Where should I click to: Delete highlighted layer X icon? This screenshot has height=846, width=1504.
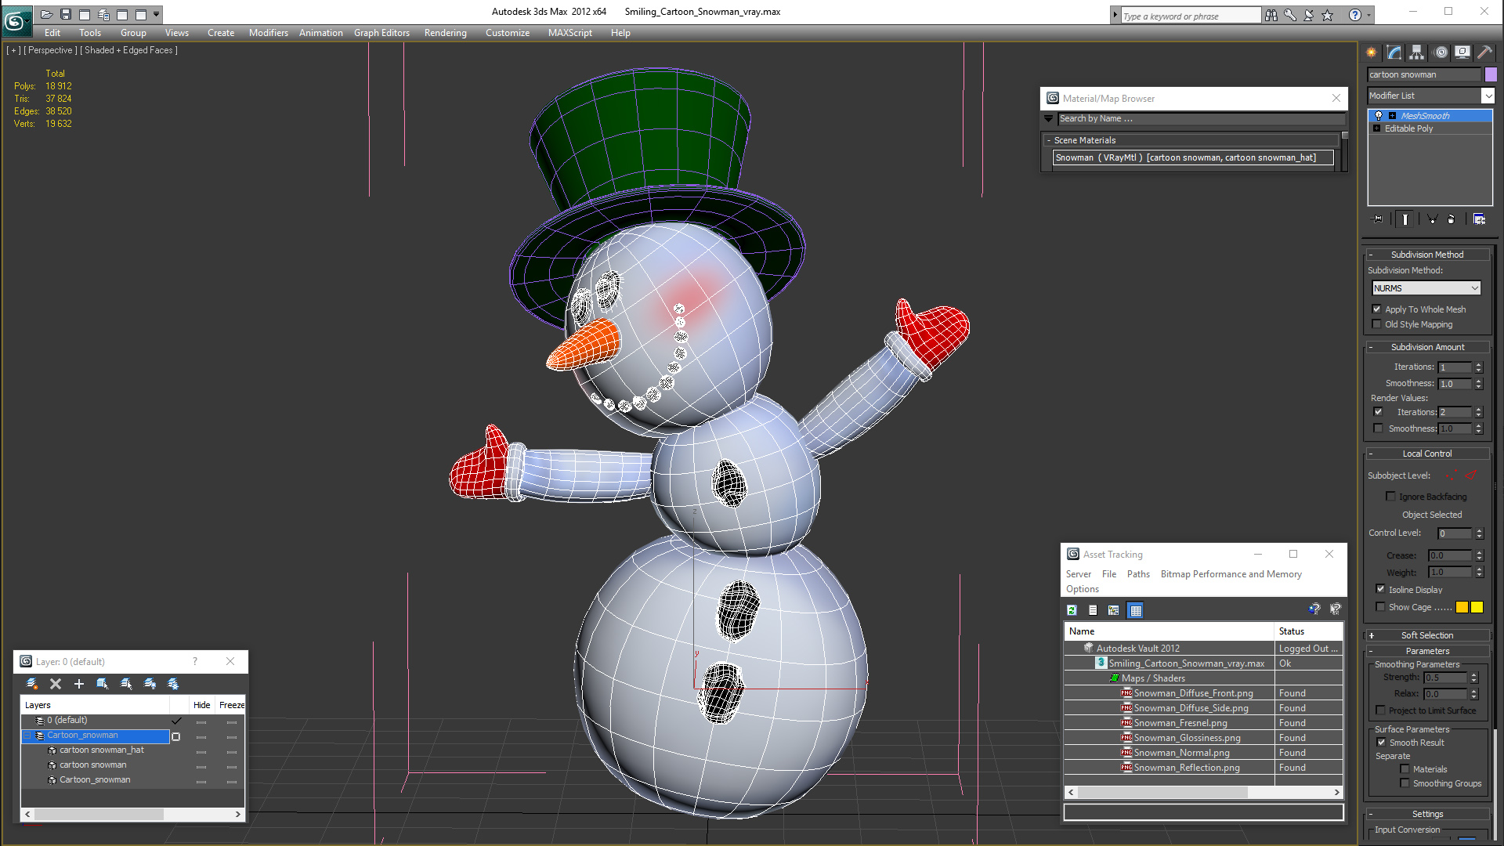click(x=56, y=684)
